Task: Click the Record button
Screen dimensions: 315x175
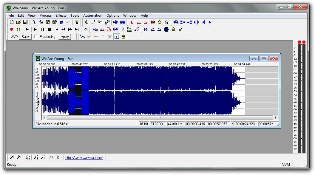Action: click(x=12, y=30)
